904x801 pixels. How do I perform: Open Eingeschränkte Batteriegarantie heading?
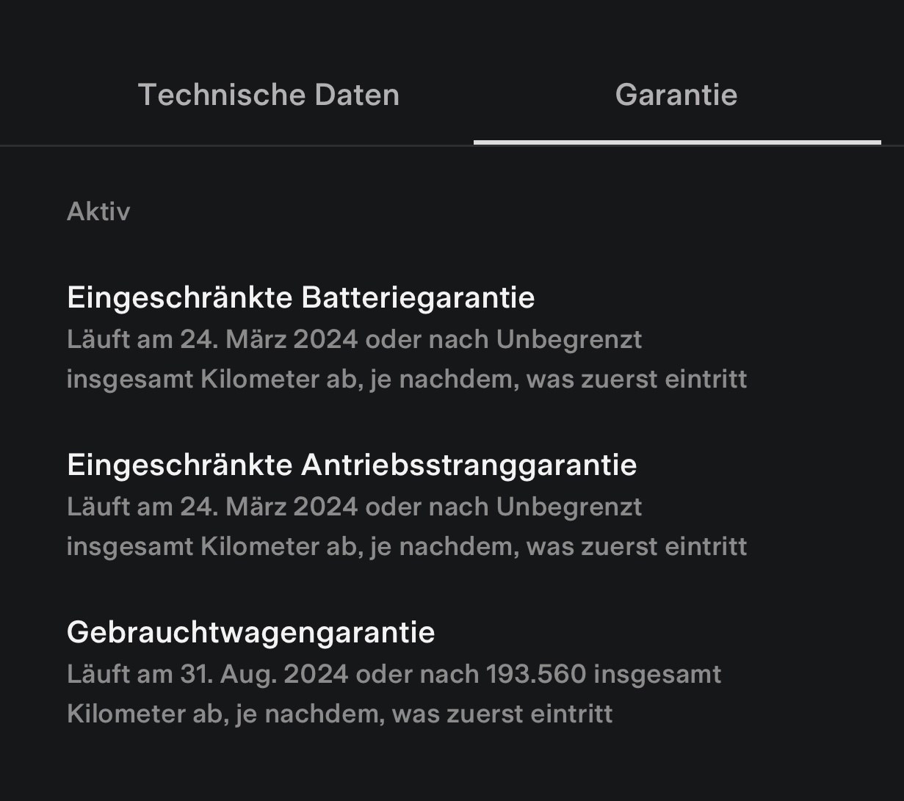(x=301, y=297)
